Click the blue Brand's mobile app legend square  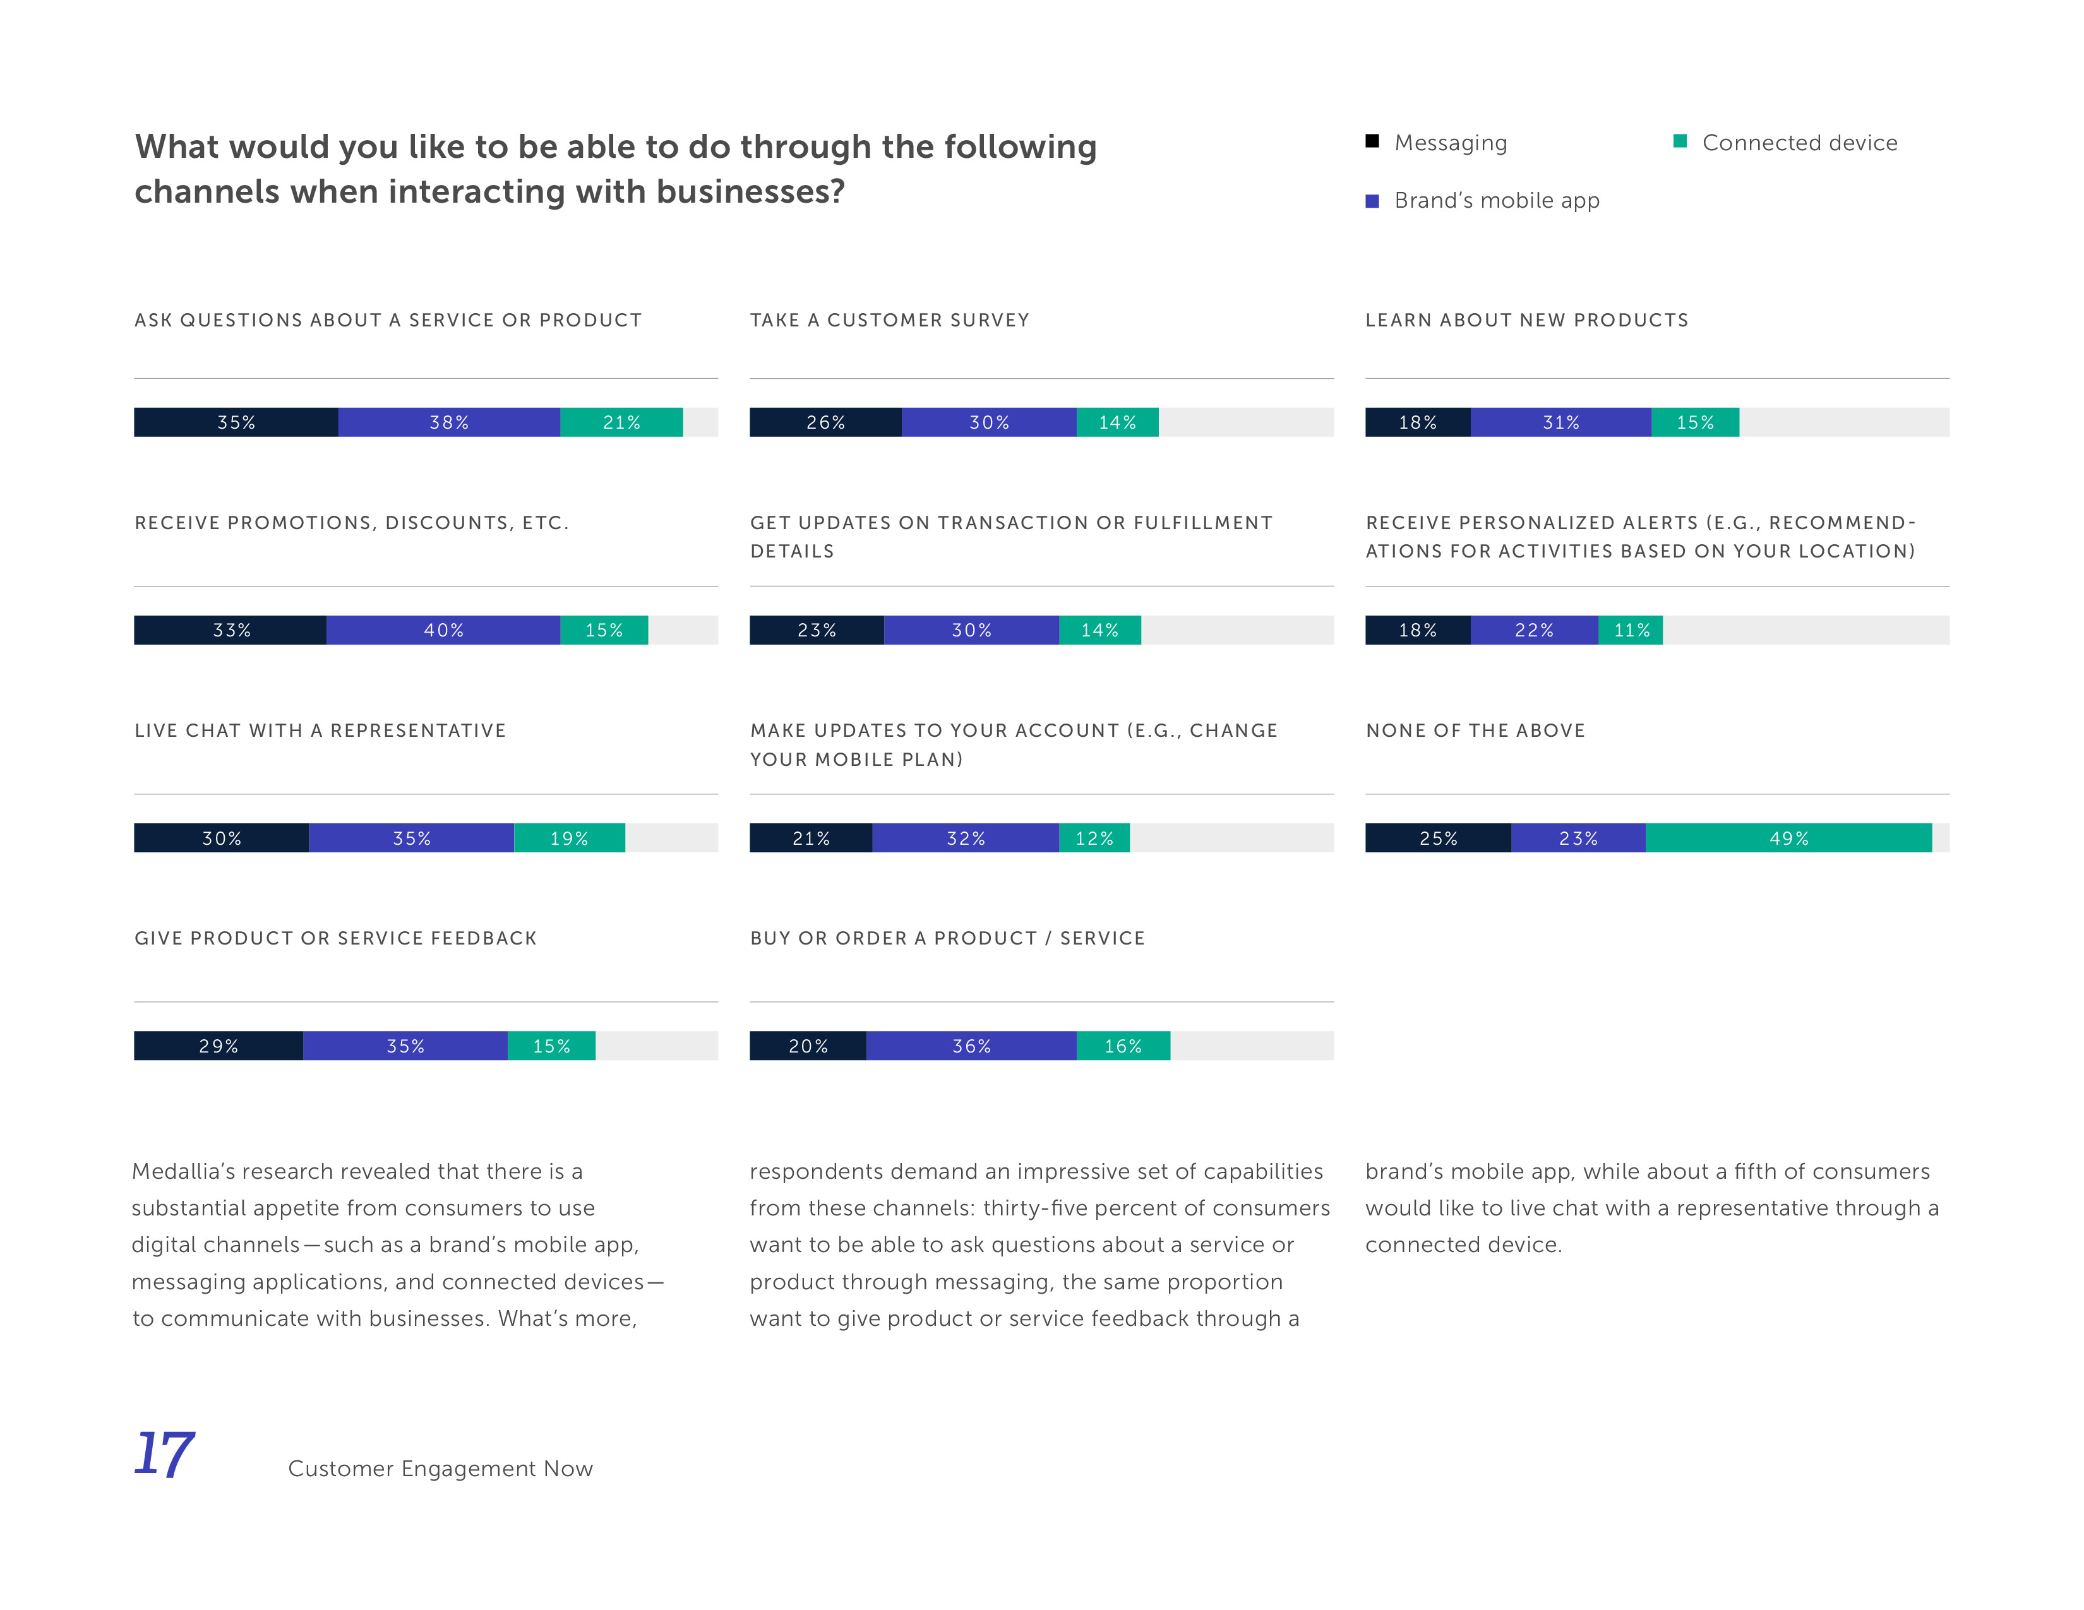(x=1372, y=200)
